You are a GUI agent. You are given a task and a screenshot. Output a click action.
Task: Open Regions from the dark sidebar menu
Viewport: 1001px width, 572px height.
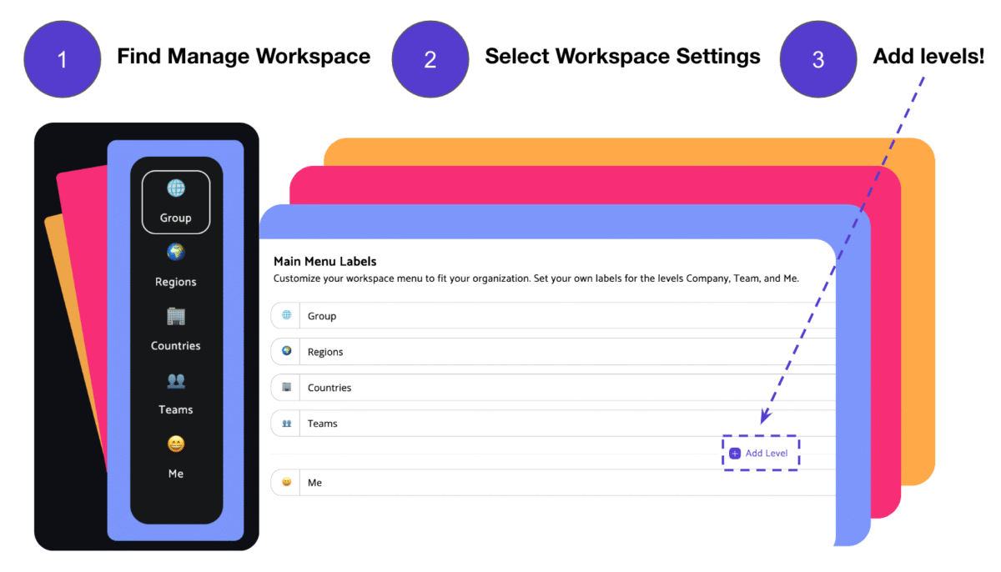[176, 264]
